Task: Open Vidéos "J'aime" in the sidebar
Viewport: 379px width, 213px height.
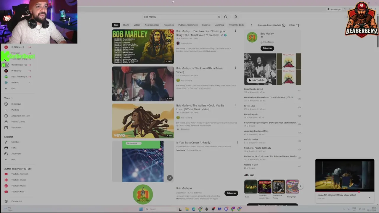Action: click(18, 122)
